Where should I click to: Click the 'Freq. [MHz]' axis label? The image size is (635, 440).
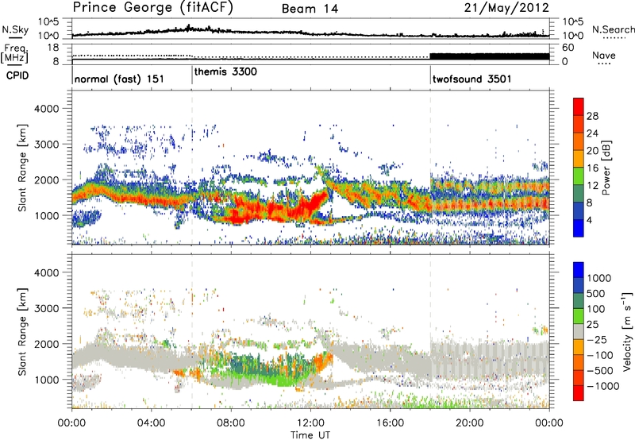click(x=15, y=53)
